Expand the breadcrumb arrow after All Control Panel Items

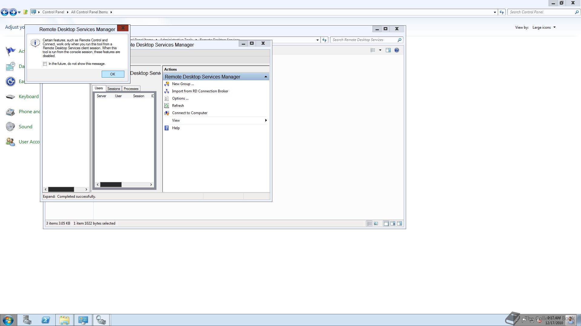tap(111, 12)
